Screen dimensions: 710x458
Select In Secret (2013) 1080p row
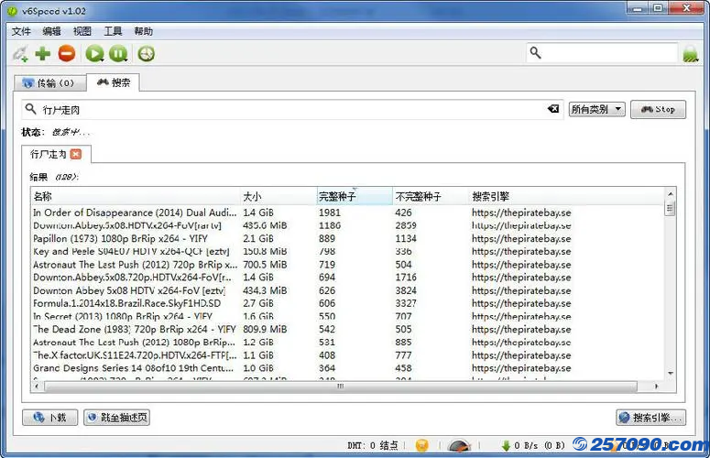pyautogui.click(x=347, y=316)
